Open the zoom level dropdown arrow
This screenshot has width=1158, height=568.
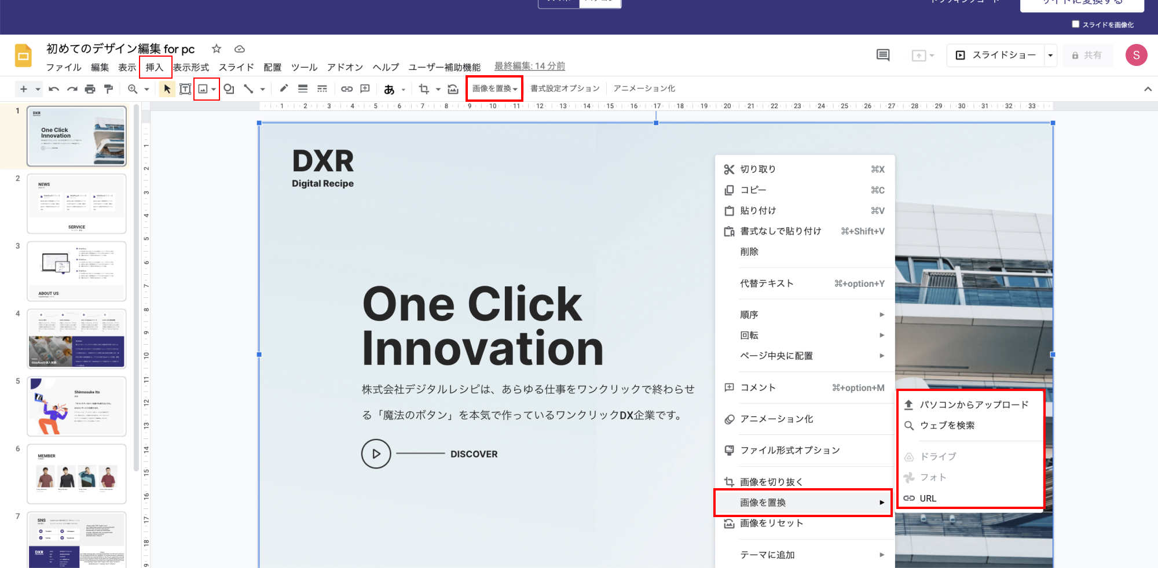point(146,89)
